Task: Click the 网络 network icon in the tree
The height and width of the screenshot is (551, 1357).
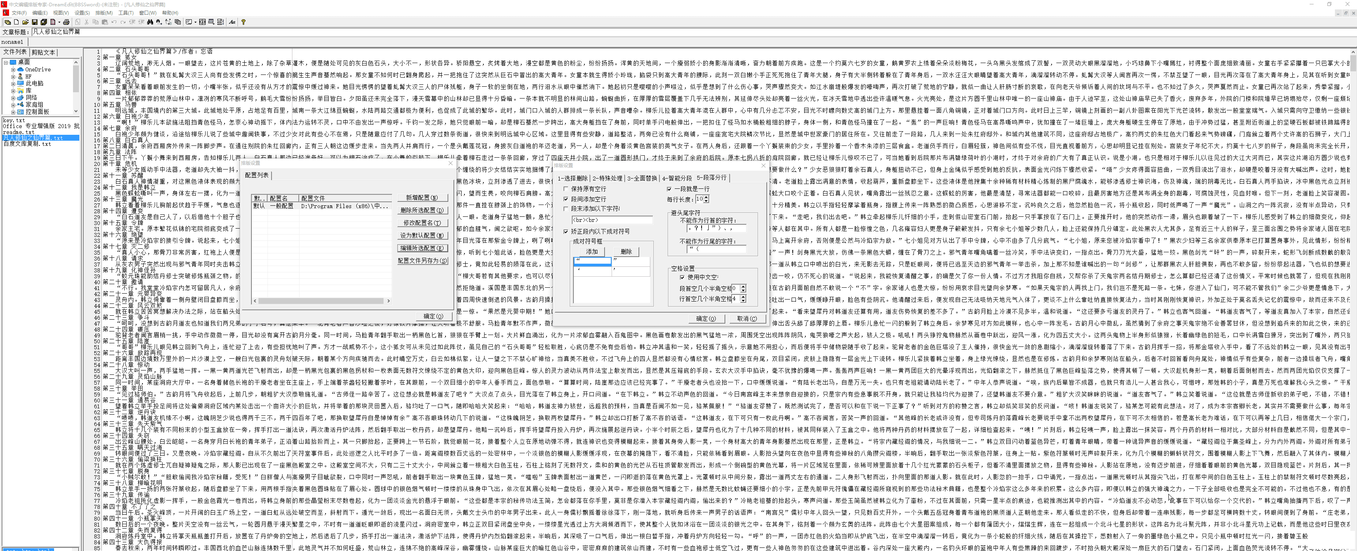Action: point(21,97)
